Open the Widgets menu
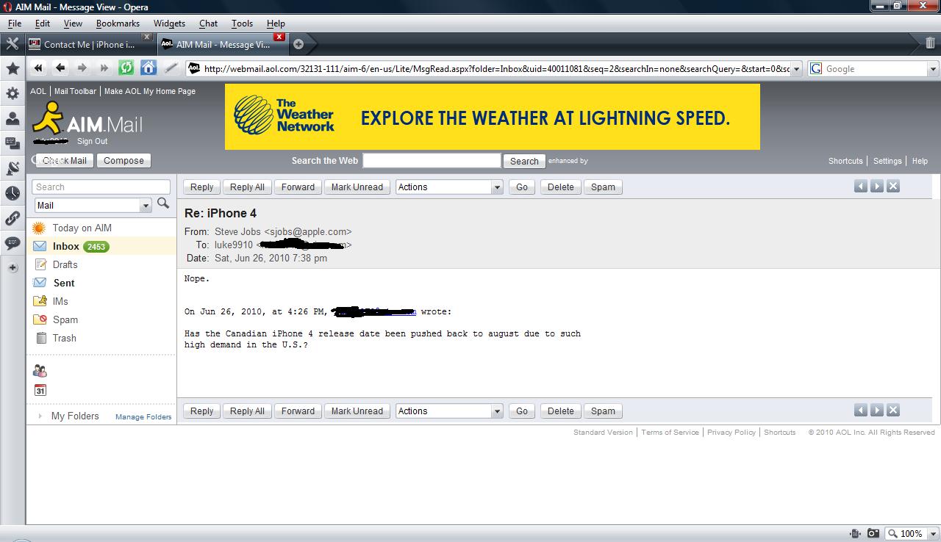This screenshot has width=941, height=542. 169,24
